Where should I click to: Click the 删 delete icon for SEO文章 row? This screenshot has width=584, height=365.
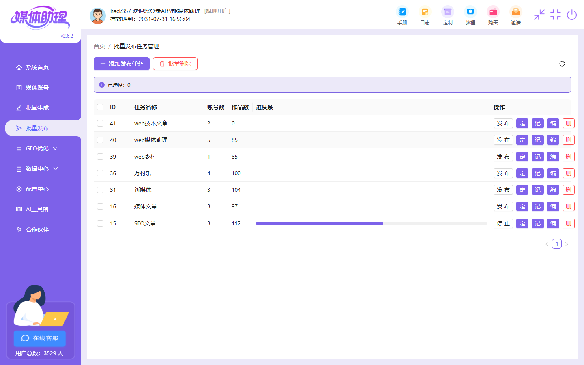click(569, 223)
